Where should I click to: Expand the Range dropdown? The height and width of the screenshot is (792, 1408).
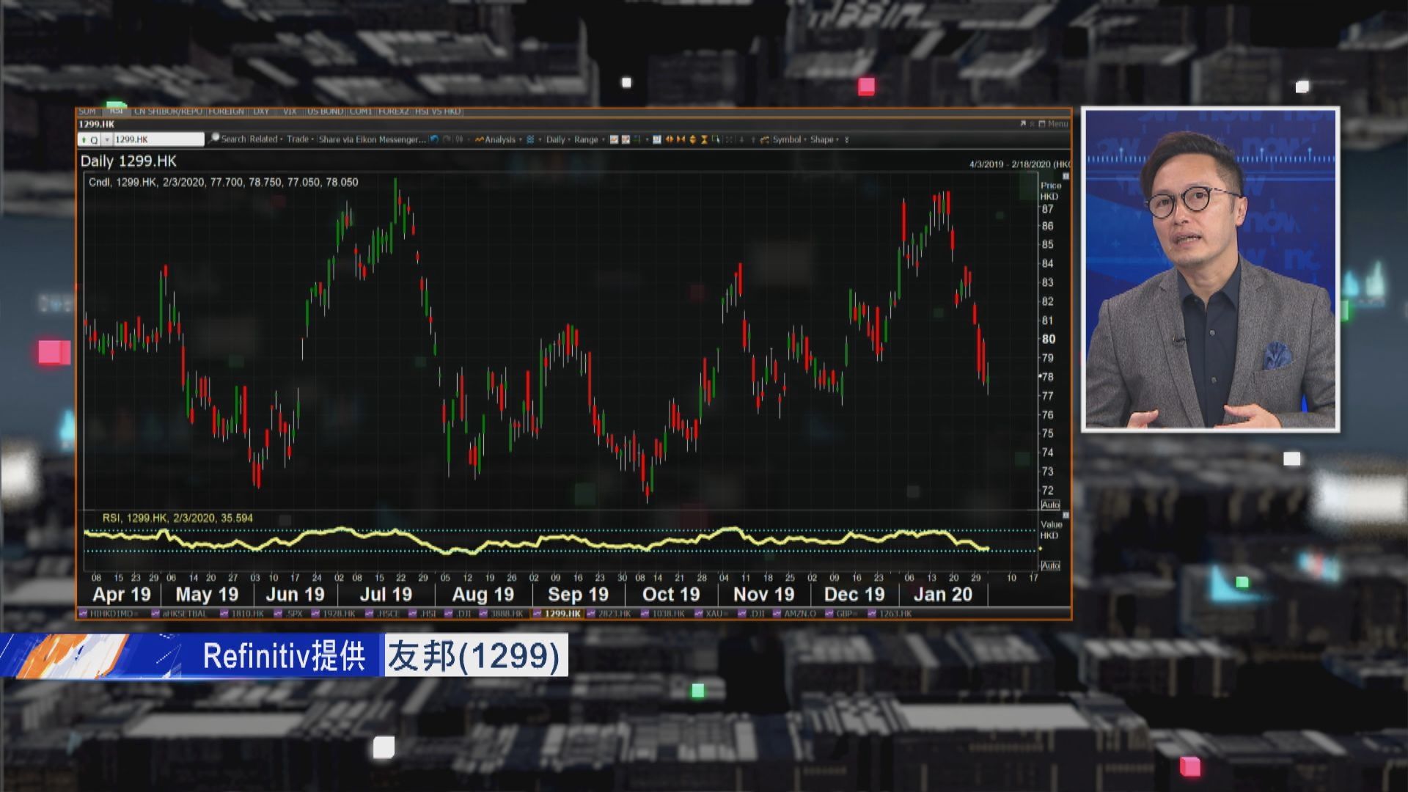(587, 139)
